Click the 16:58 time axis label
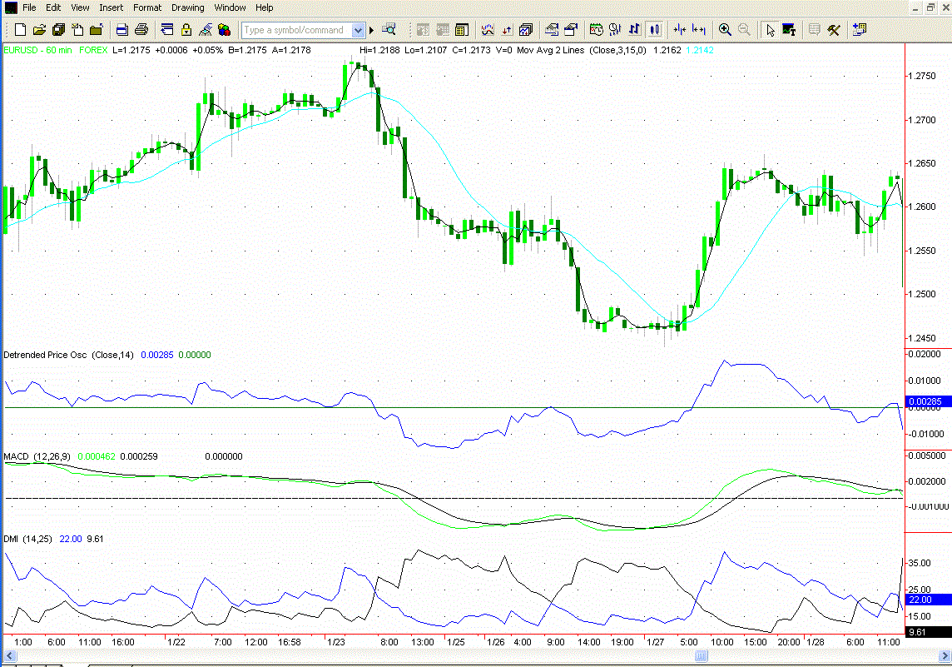This screenshot has width=952, height=667. 290,642
